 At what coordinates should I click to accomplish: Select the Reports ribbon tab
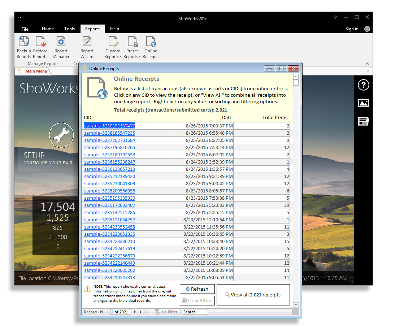point(92,29)
